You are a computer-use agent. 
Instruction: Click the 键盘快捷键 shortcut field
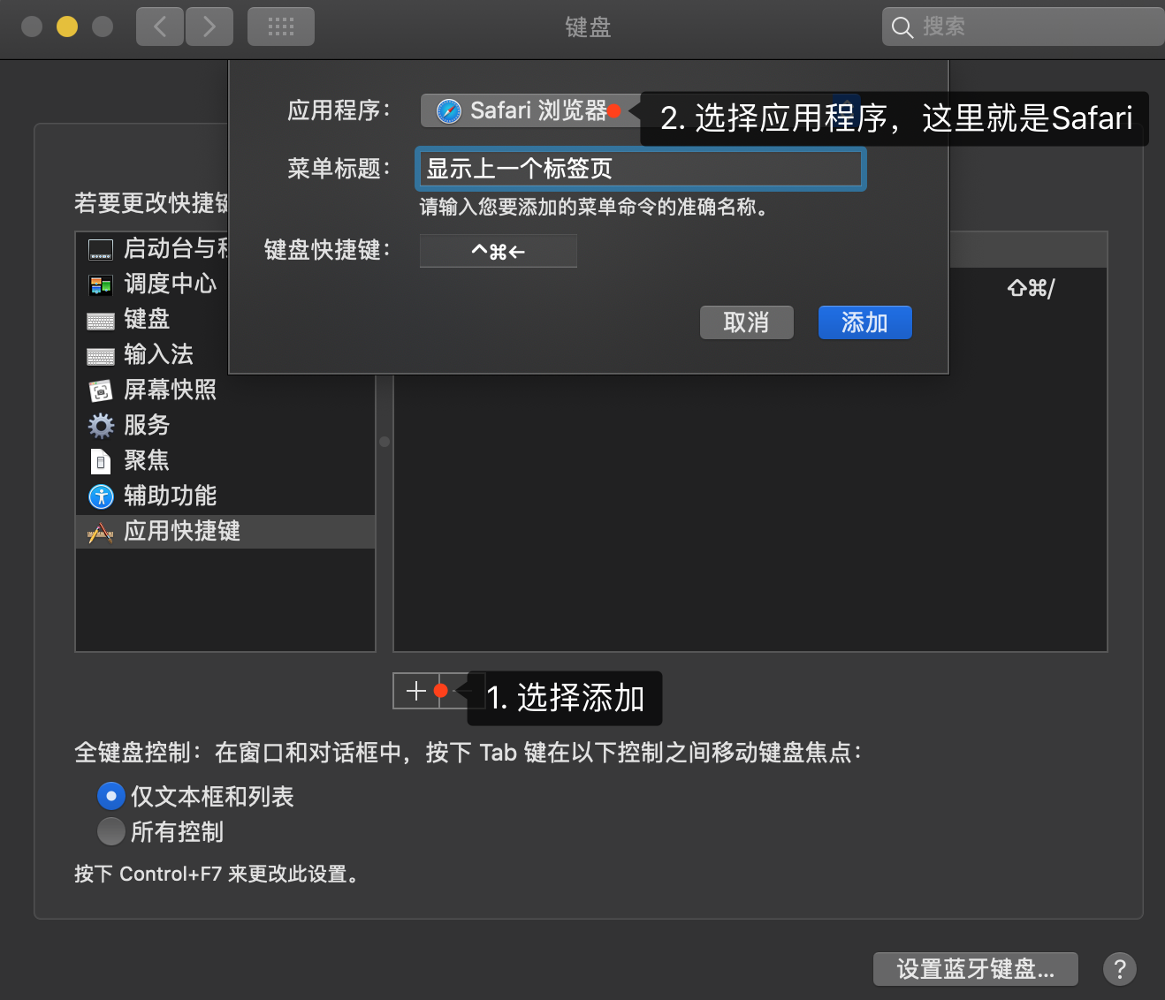(499, 251)
